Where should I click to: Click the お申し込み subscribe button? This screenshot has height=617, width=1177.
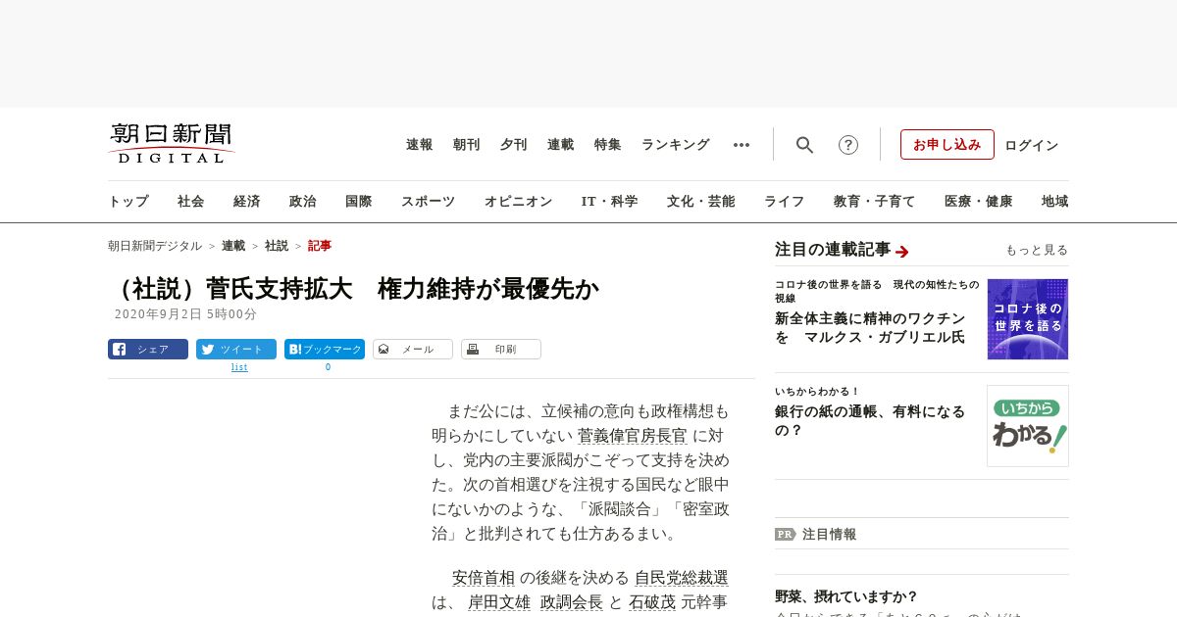pos(947,145)
